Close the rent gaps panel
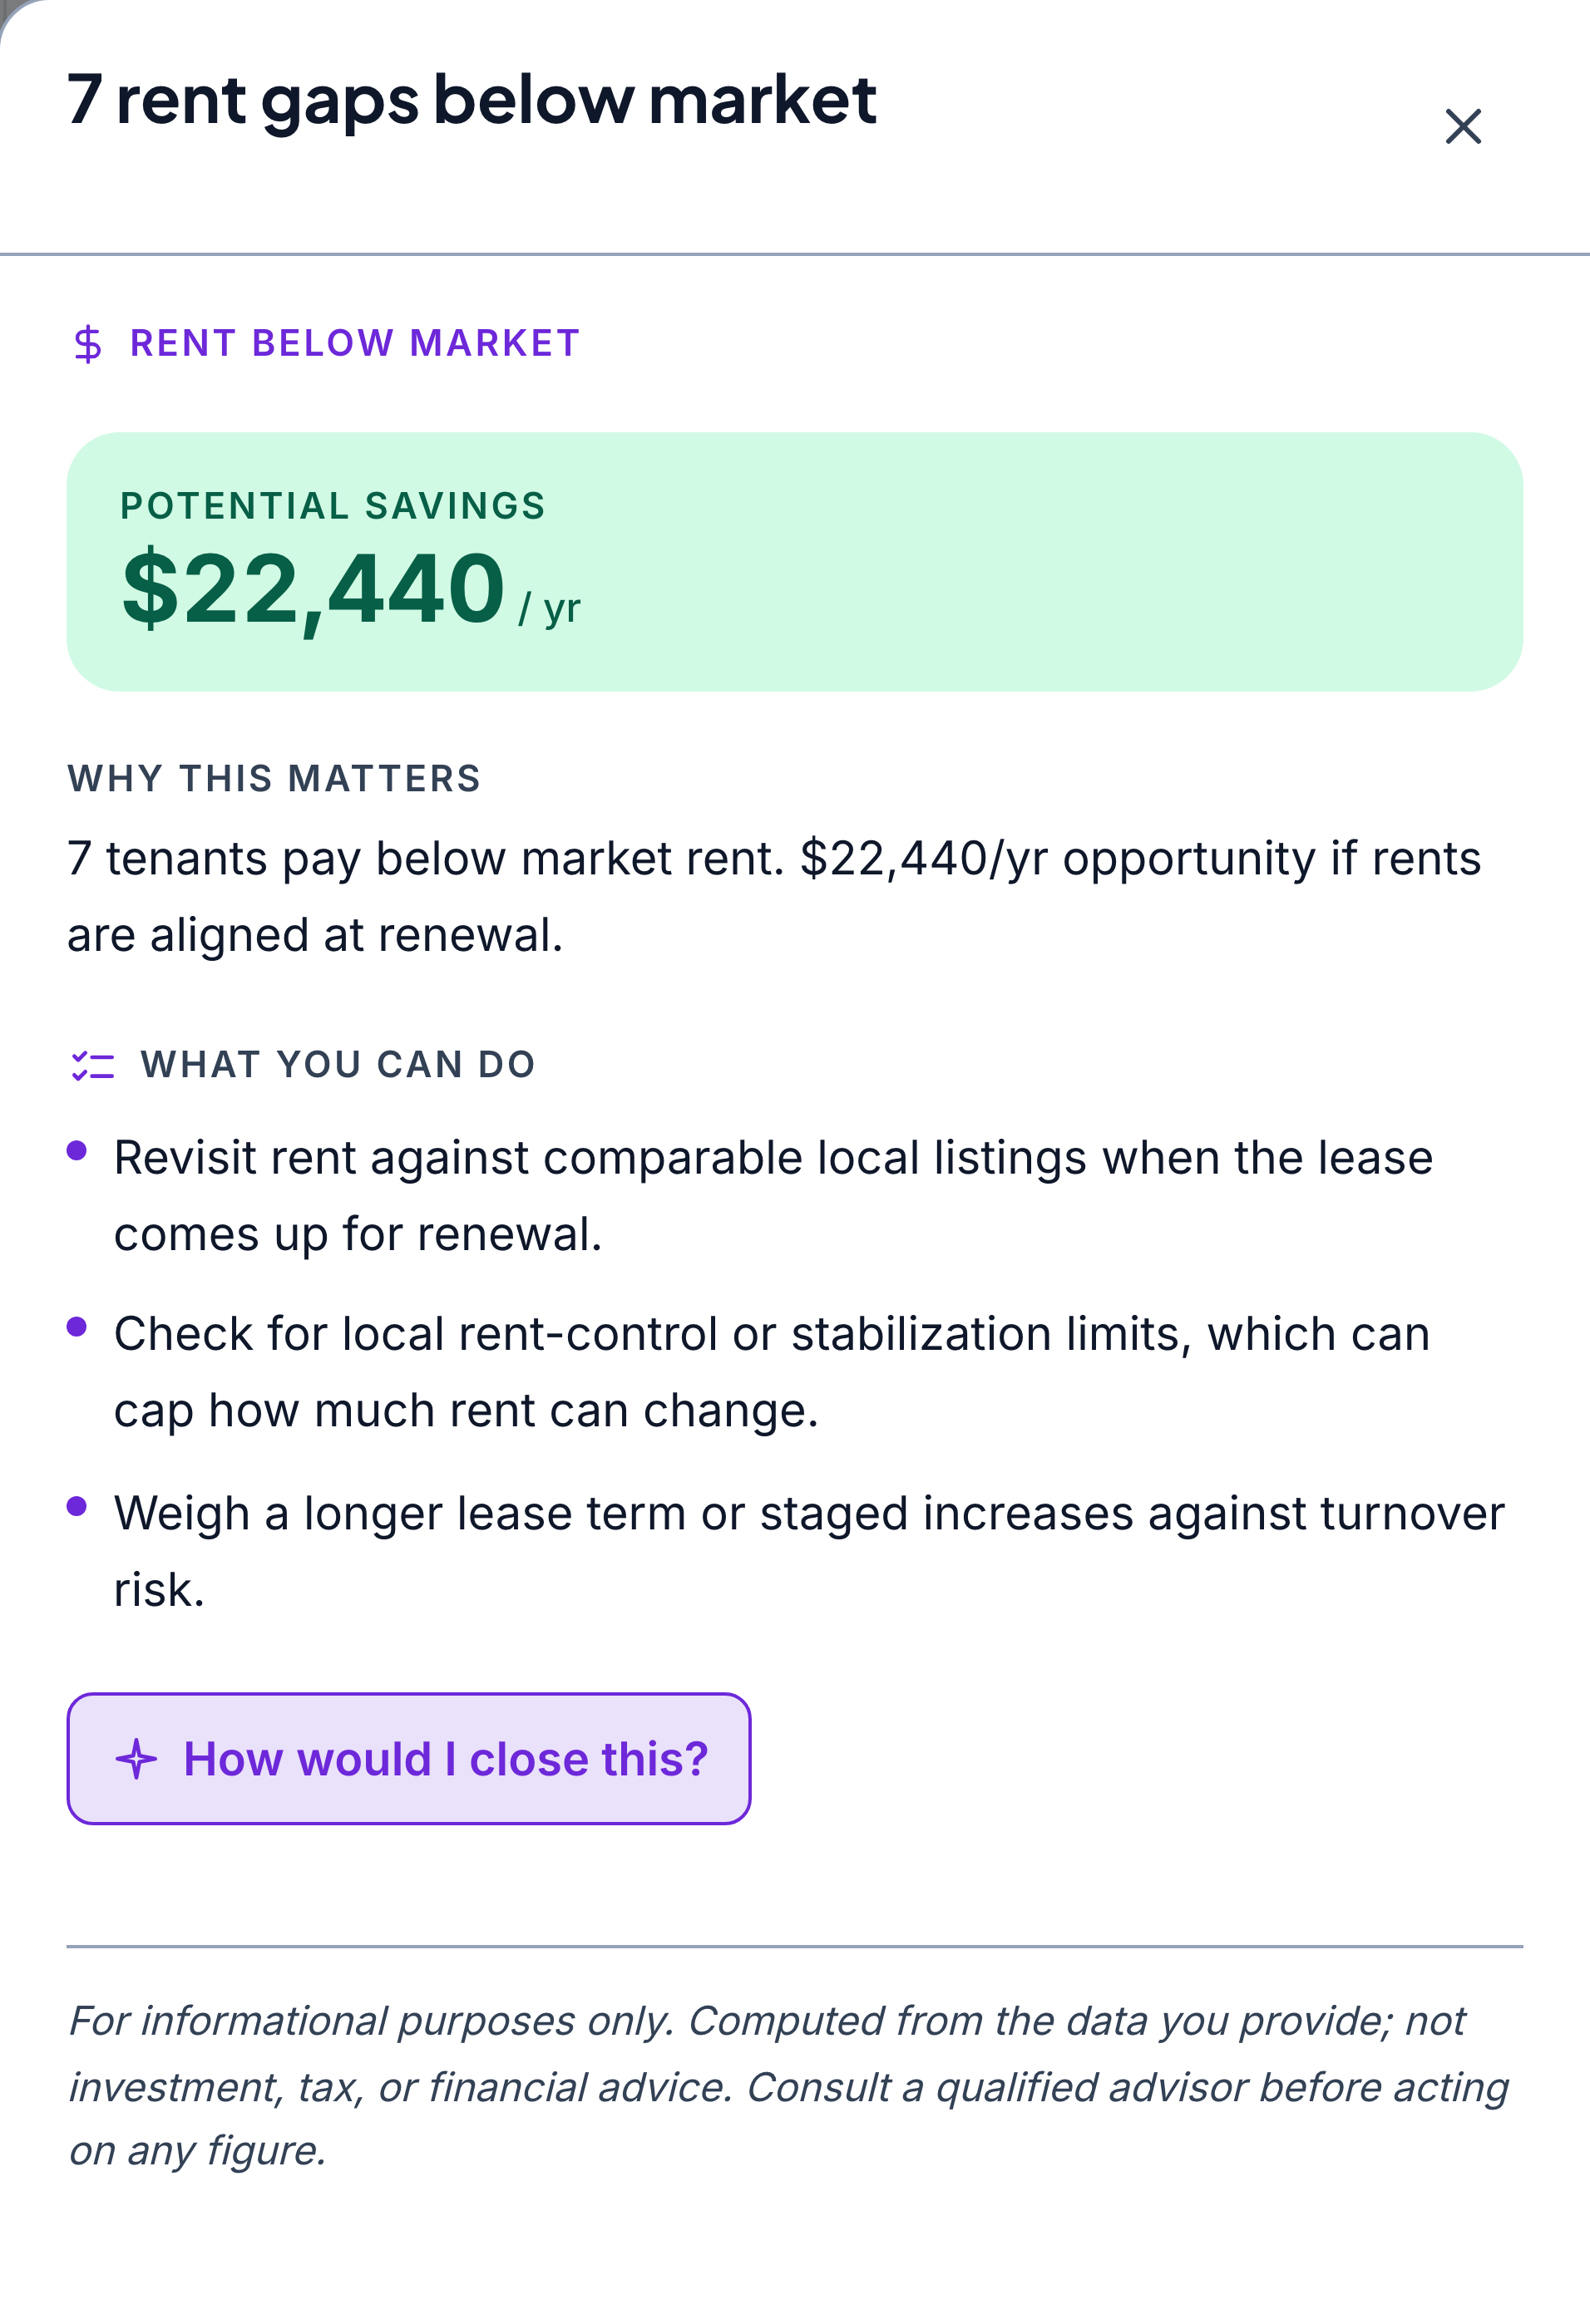Image resolution: width=1590 pixels, height=2324 pixels. coord(1463,126)
